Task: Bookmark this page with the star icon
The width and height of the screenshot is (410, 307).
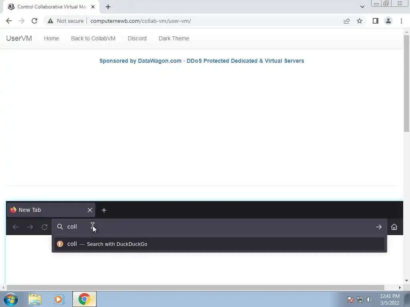Action: 360,21
